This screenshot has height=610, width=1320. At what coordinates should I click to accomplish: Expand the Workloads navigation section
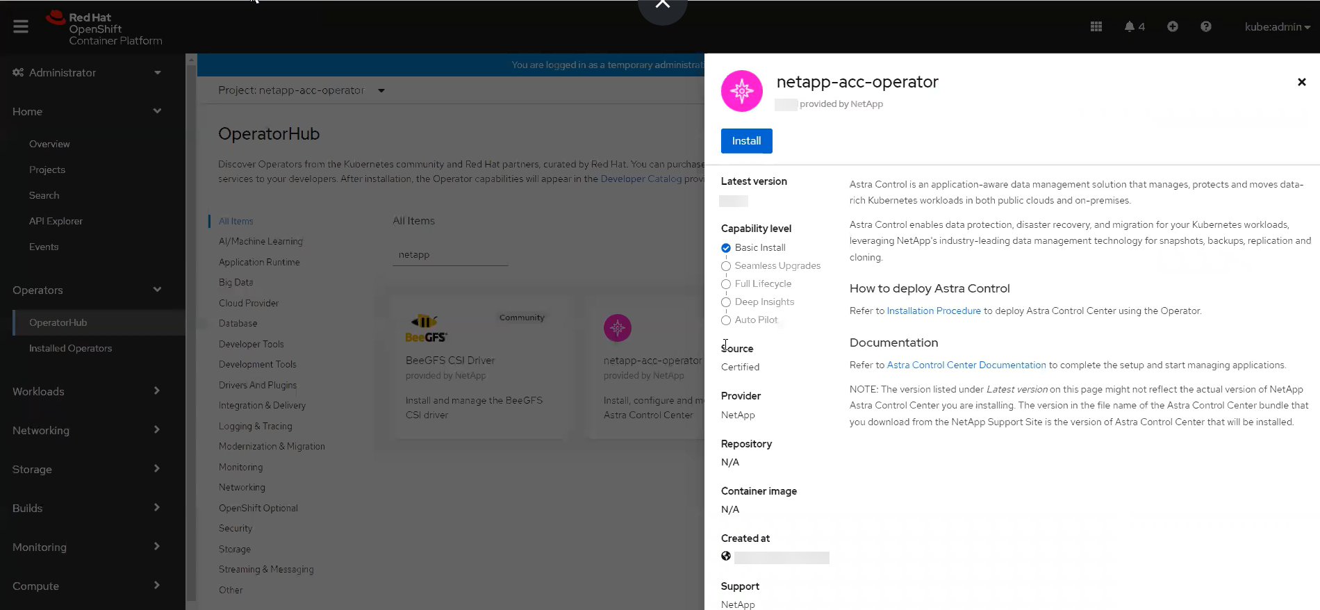click(87, 391)
